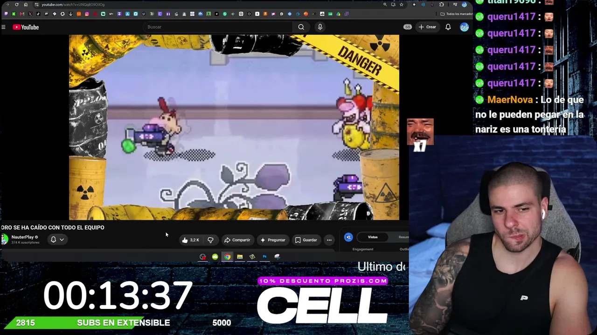The height and width of the screenshot is (335, 597).
Task: Save the video with Guardar
Action: [306, 240]
